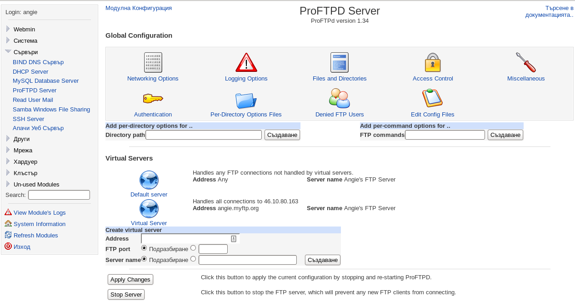Click the Virtual Server globe icon

[x=149, y=209]
